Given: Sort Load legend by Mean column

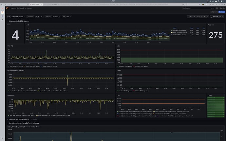Looking at the screenshot, I should coord(192,28).
